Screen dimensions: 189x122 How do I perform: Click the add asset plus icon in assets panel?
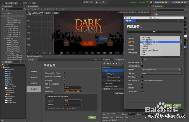tap(3, 65)
